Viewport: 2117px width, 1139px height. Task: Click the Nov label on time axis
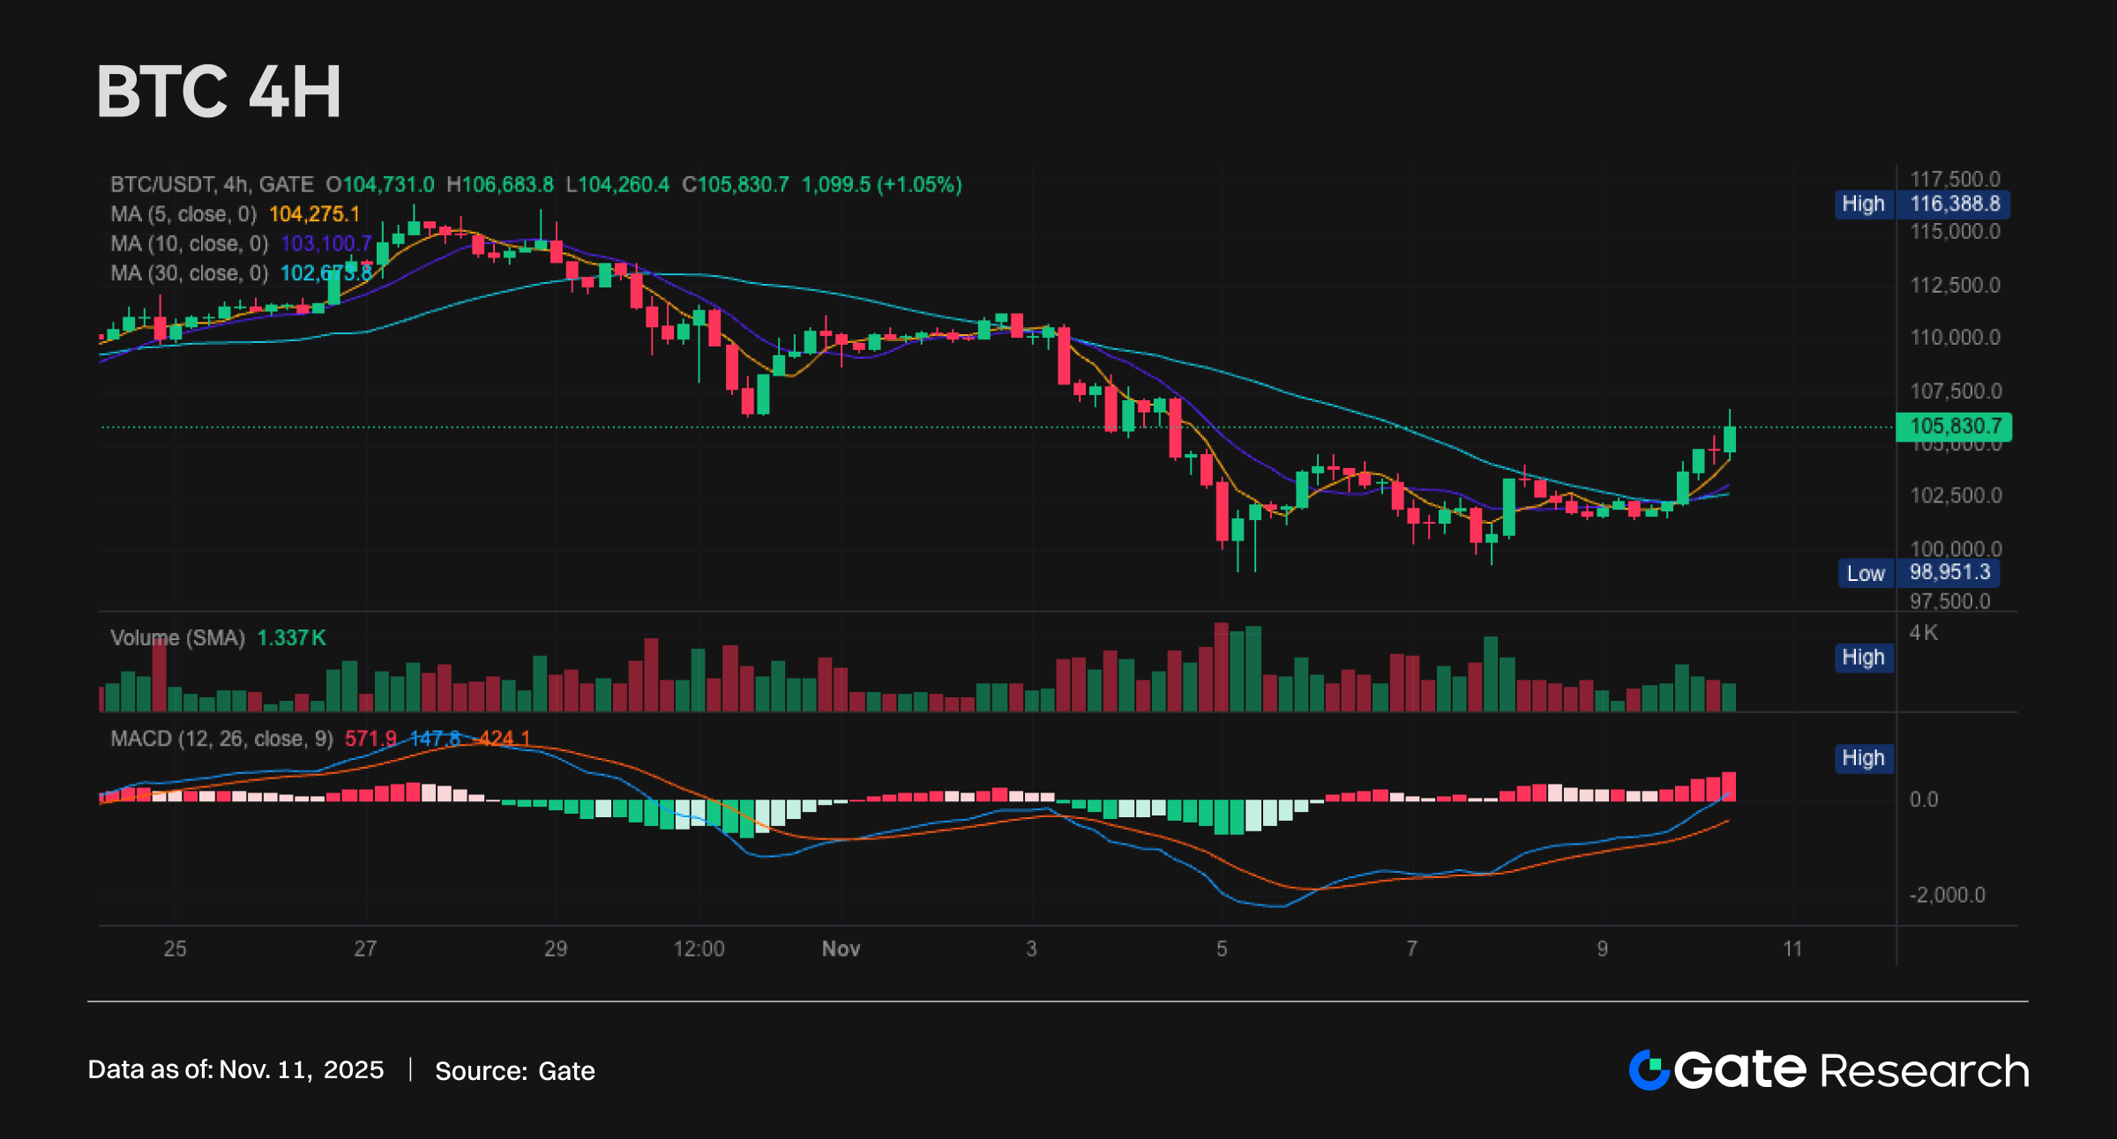(841, 949)
